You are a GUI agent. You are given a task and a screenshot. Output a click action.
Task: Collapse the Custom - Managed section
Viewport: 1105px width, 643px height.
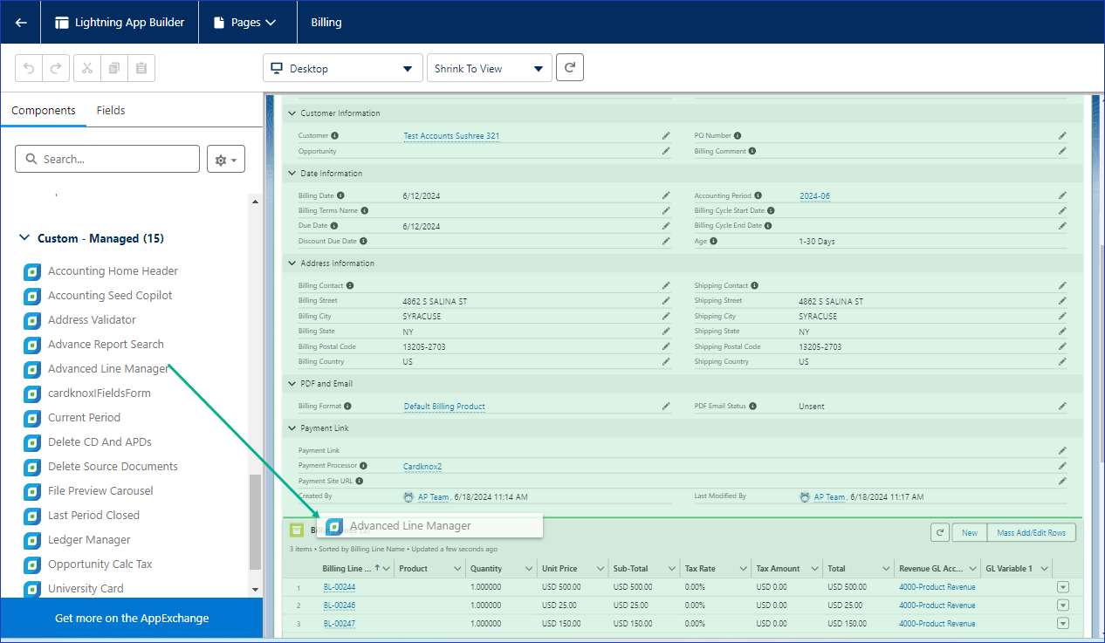pos(24,238)
